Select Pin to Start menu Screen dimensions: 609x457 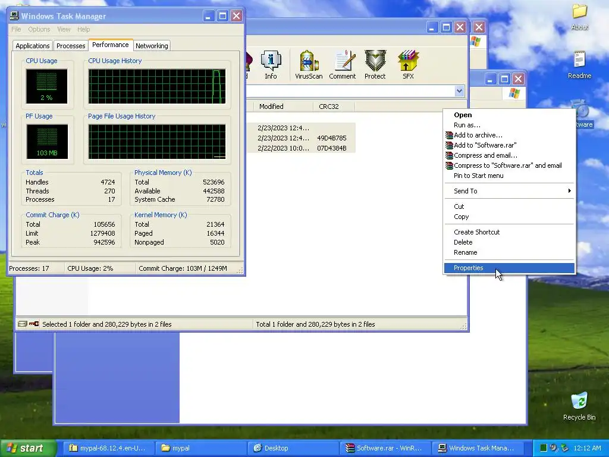(509, 176)
